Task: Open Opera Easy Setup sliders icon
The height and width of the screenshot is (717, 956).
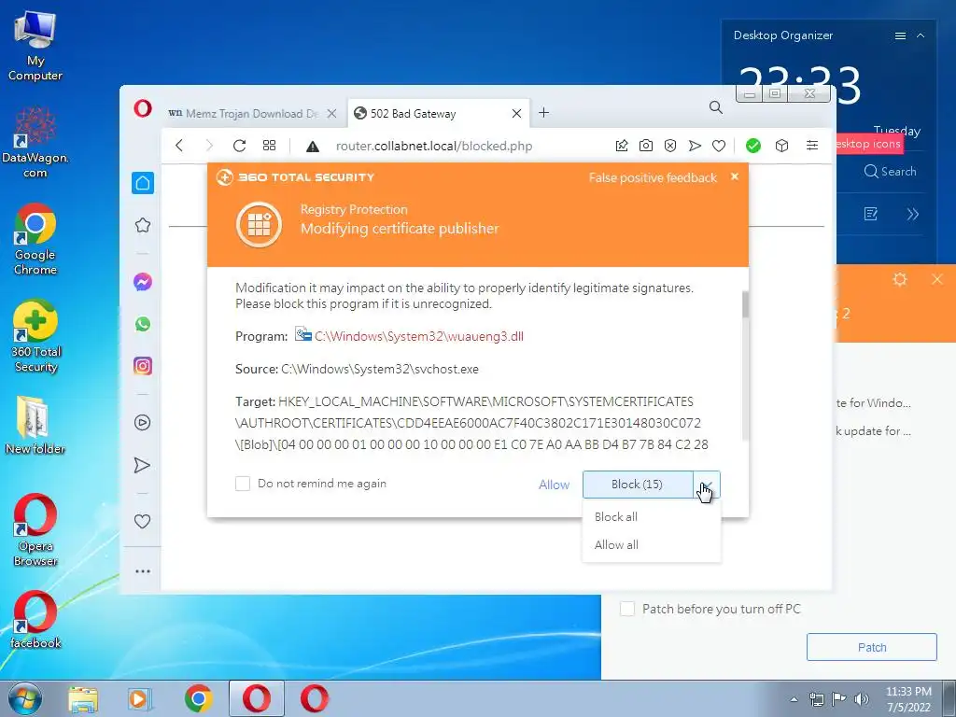Action: (812, 145)
